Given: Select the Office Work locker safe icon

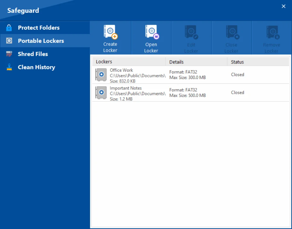Looking at the screenshot, I should tap(101, 75).
